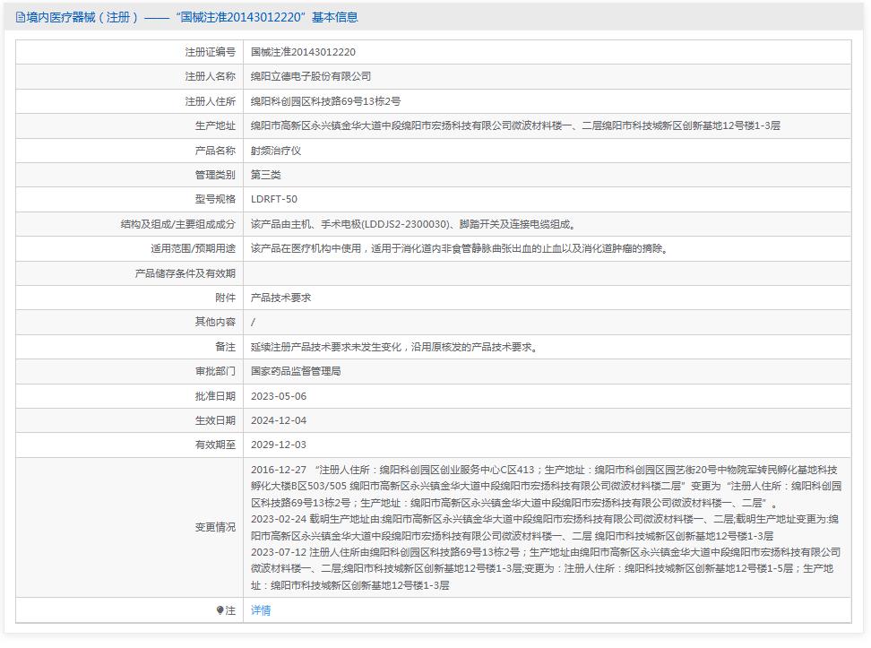Image resolution: width=871 pixels, height=648 pixels.
Task: Open the 详情 details link
Action: tap(260, 611)
